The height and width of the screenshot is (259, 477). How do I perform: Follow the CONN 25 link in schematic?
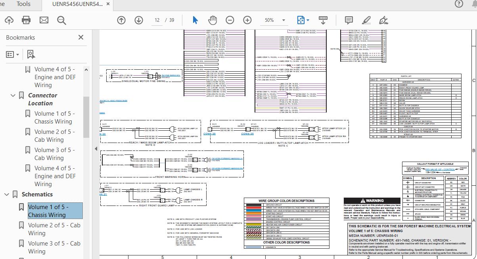click(x=247, y=134)
